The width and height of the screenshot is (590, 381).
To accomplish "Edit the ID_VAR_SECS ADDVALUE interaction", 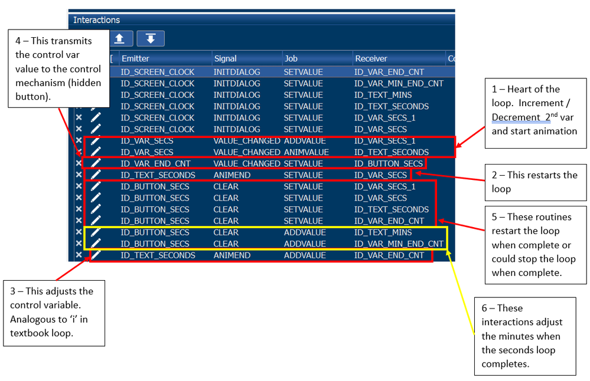I will [x=96, y=140].
